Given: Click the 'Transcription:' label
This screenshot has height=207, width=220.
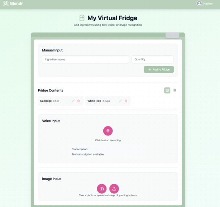Looking at the screenshot, I should [80, 149].
